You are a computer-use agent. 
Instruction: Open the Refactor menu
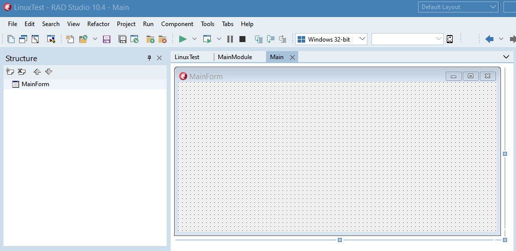click(x=98, y=24)
